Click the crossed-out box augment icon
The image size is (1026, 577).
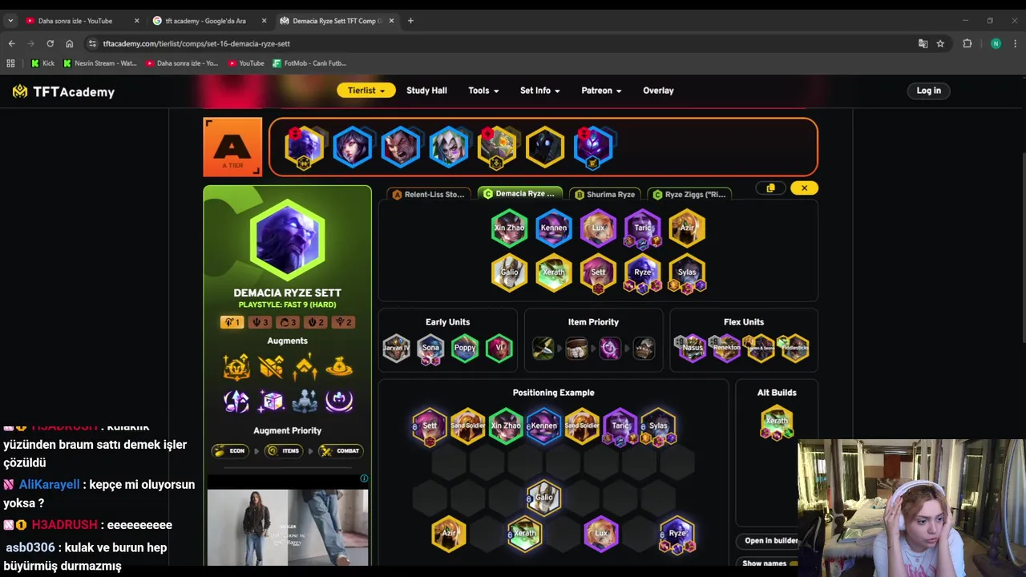271,367
